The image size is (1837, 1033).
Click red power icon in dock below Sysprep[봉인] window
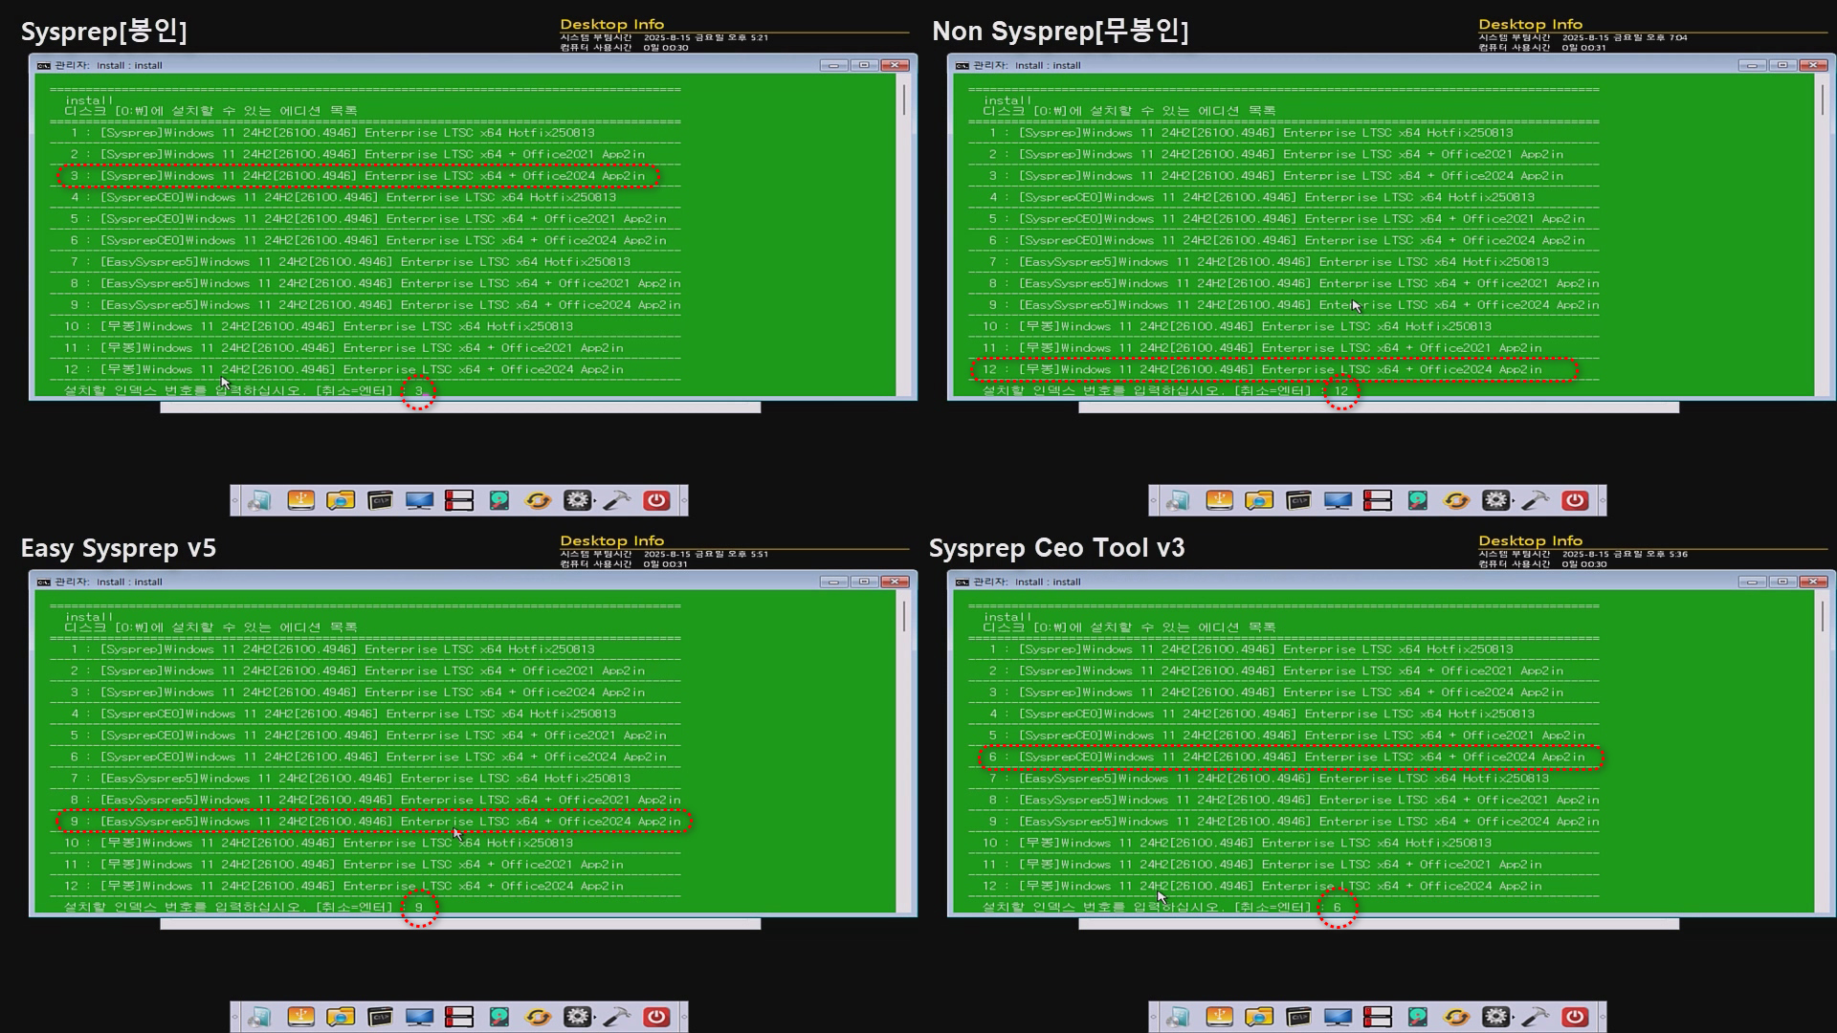(656, 500)
